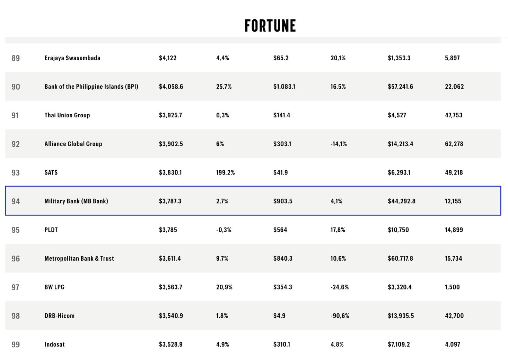This screenshot has height=358, width=508.
Task: Select the 20,9% revenue change value
Action: (224, 287)
